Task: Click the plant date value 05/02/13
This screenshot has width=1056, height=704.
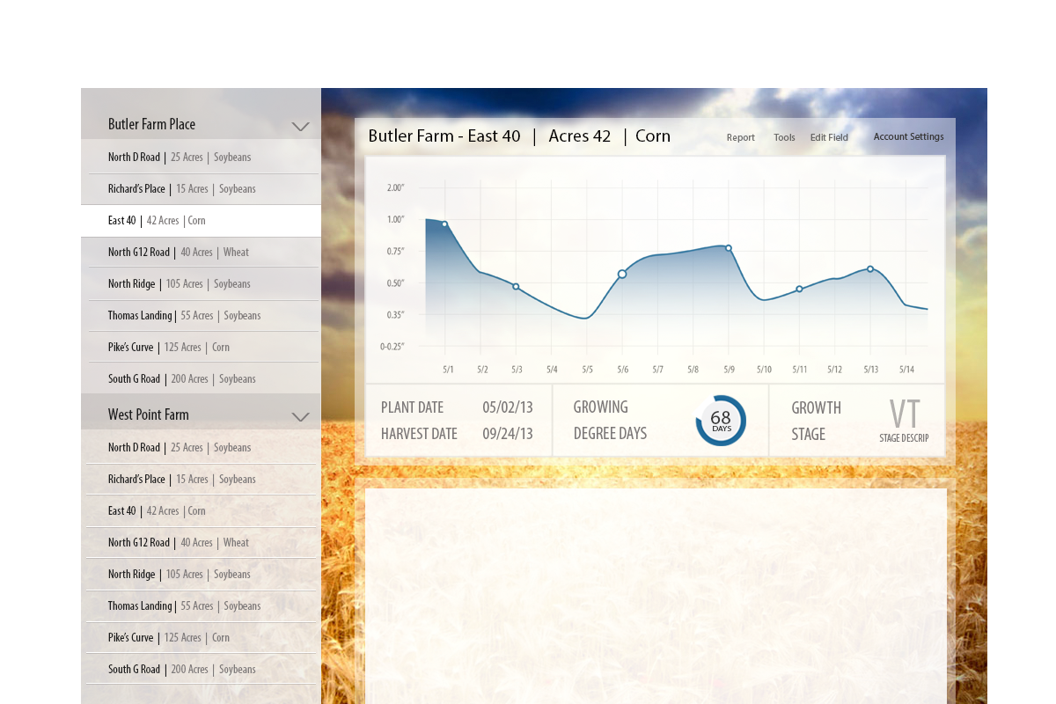Action: 508,407
